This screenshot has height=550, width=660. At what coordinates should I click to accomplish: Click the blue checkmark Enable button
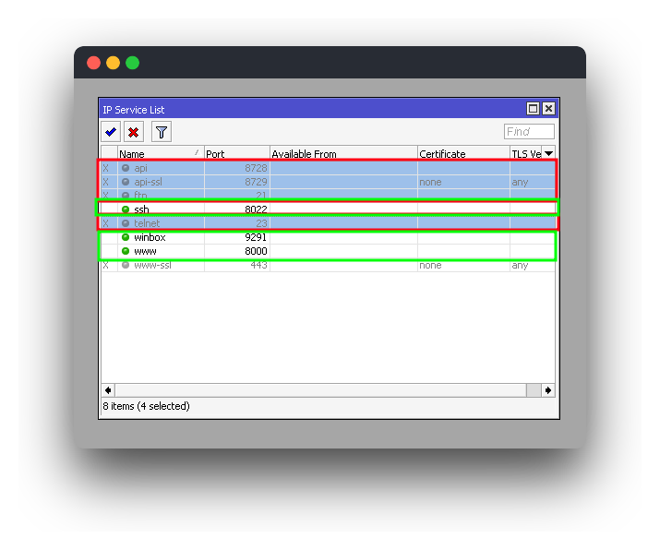(x=111, y=132)
